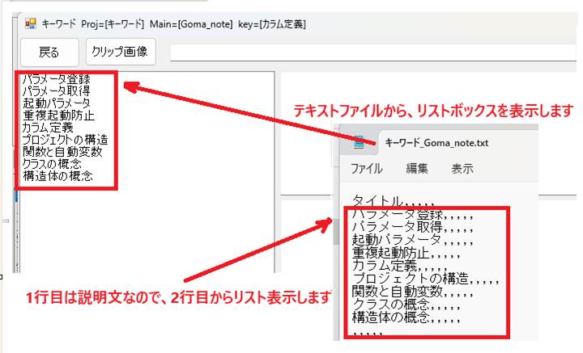Open the 表示 menu in Notepad

(462, 169)
